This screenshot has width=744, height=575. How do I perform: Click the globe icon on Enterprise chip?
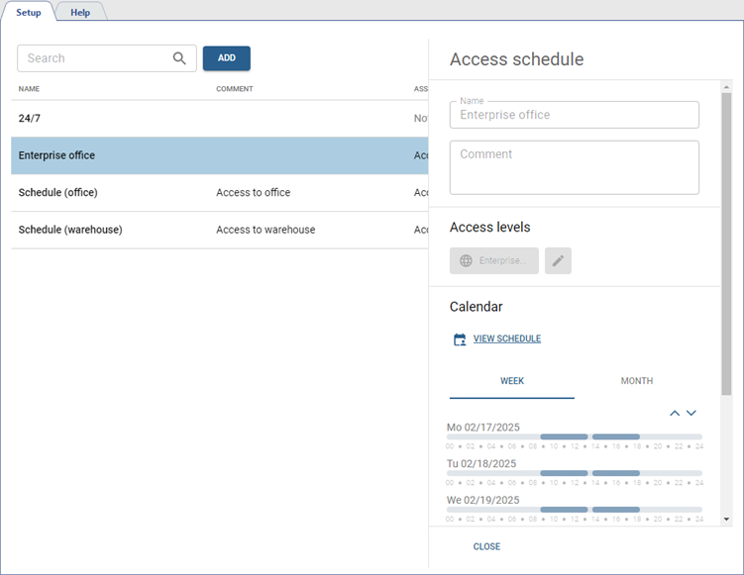(x=467, y=260)
